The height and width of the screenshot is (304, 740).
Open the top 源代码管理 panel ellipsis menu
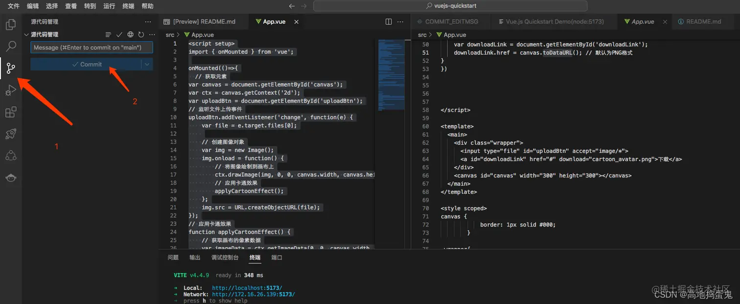(148, 22)
